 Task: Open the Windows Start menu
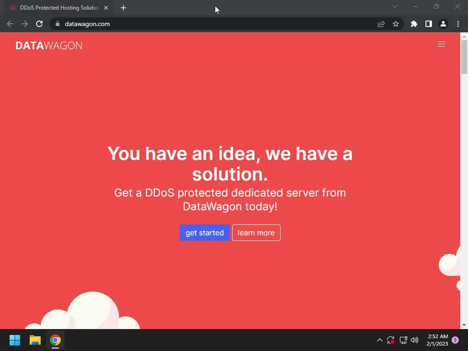(15, 340)
